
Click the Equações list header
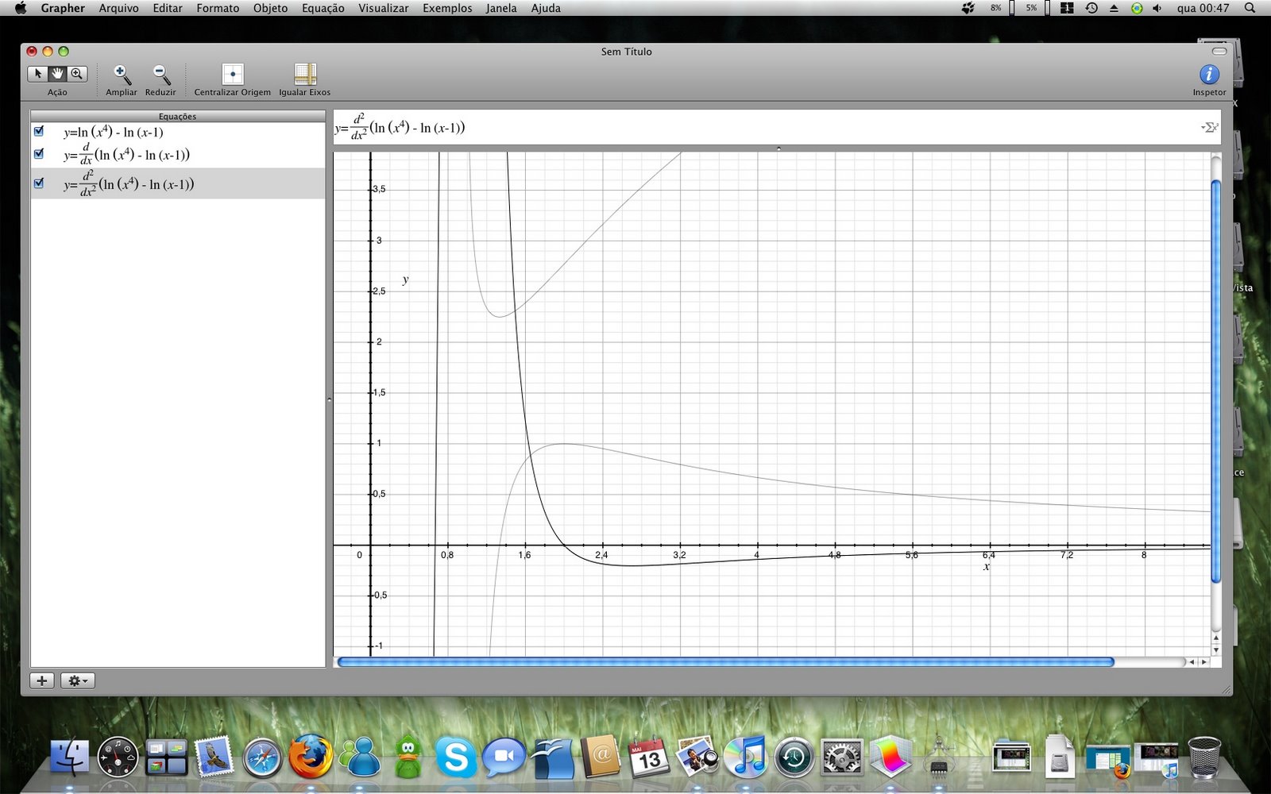coord(178,116)
